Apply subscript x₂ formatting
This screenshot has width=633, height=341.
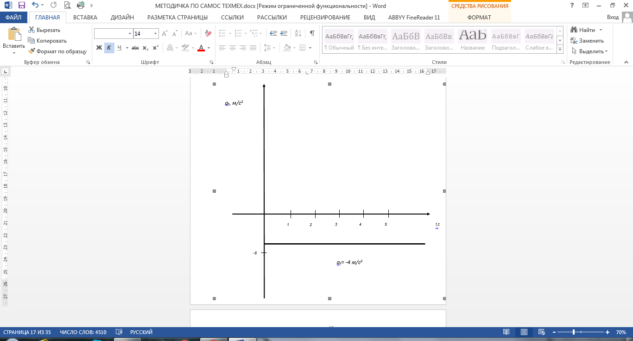146,48
